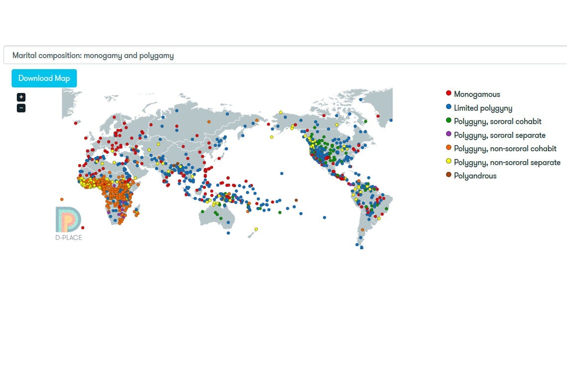Image resolution: width=567 pixels, height=378 pixels.
Task: Select the Polygyny, sororal separate label
Action: (499, 135)
